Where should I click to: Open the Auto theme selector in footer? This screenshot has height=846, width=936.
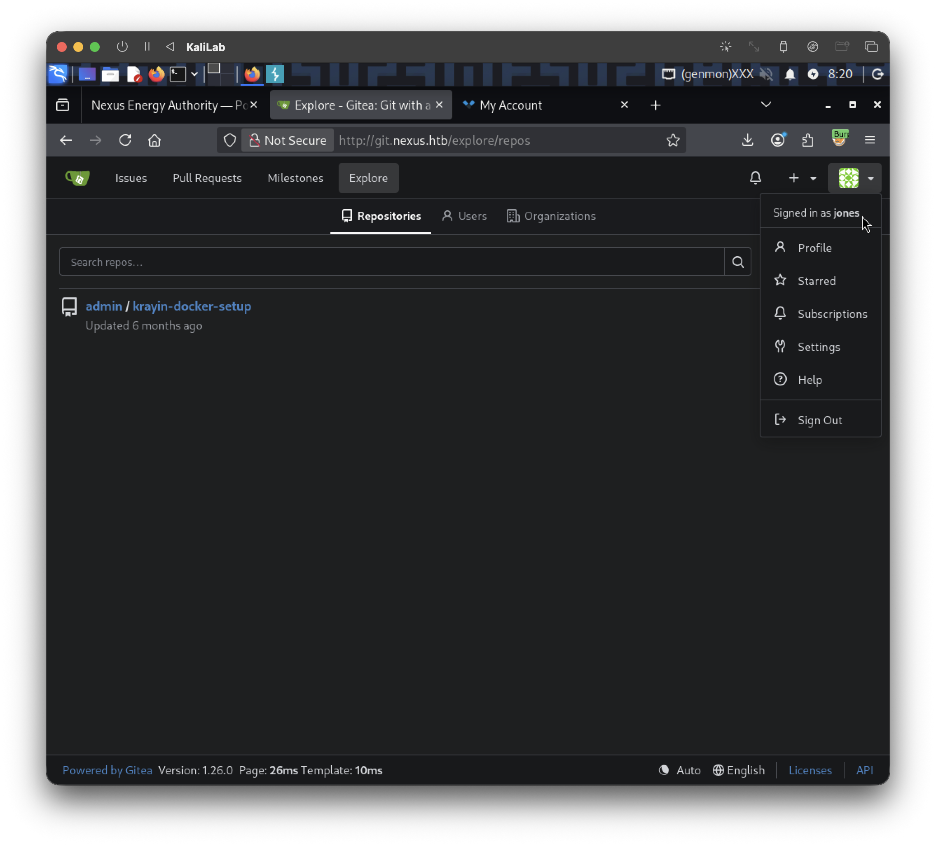[679, 770]
